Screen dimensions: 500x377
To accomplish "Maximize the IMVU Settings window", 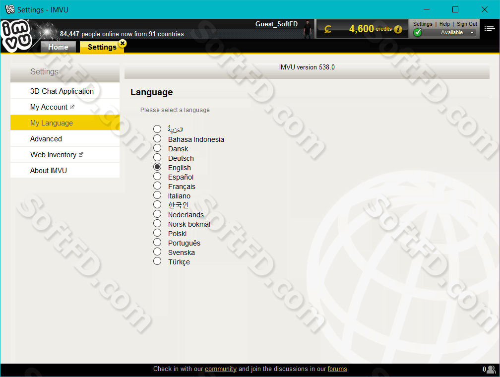I will [455, 9].
